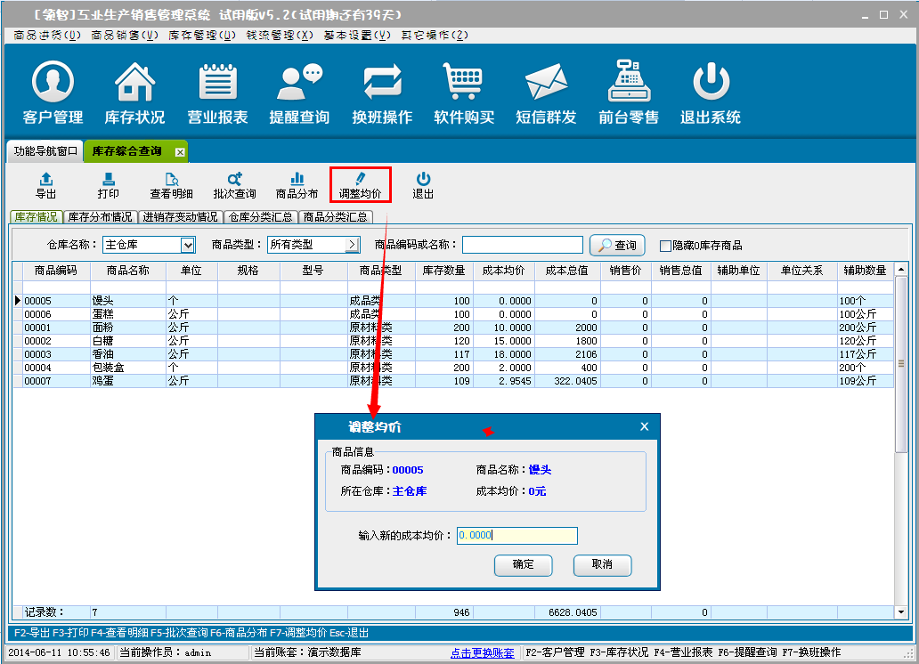Click the 批次查询 toolbar icon
The height and width of the screenshot is (664, 919).
pos(234,185)
